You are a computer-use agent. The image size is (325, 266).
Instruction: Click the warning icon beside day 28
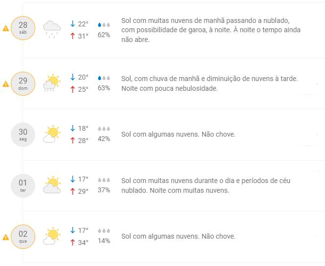pyautogui.click(x=6, y=28)
